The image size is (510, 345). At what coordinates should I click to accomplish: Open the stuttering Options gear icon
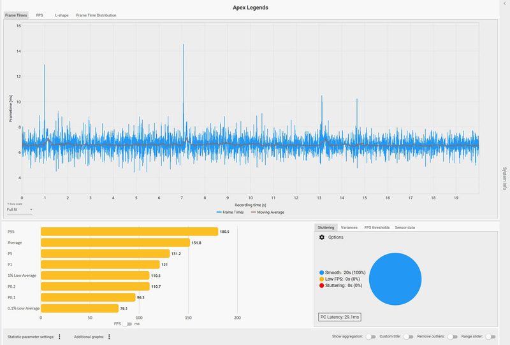(x=322, y=237)
